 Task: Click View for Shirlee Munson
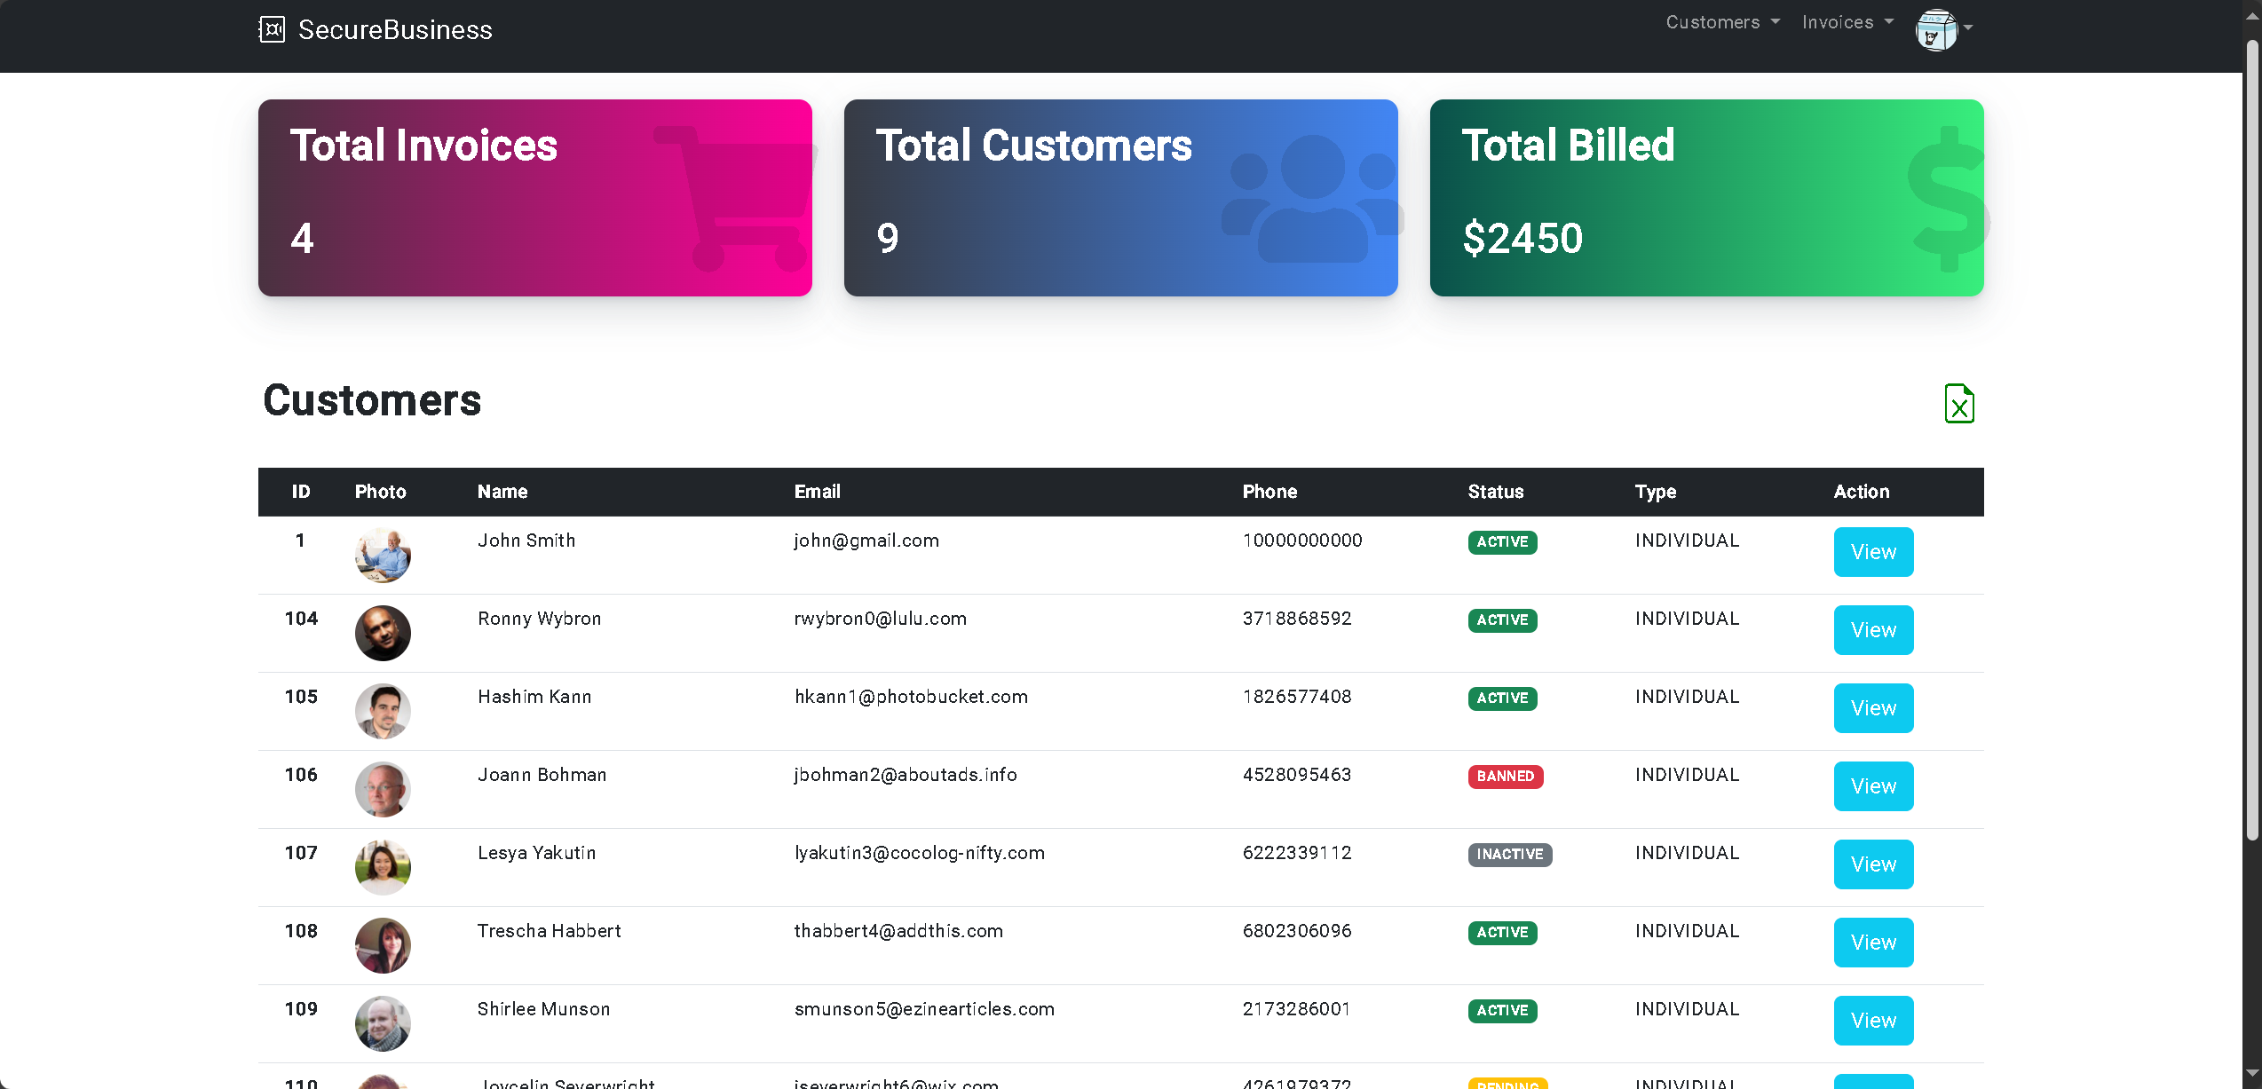click(1872, 1020)
